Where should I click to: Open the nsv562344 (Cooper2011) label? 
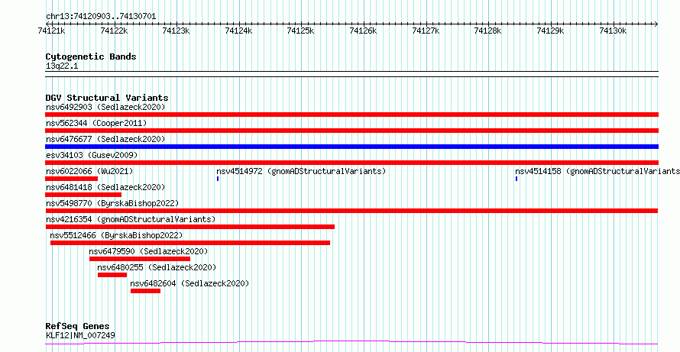(x=96, y=123)
